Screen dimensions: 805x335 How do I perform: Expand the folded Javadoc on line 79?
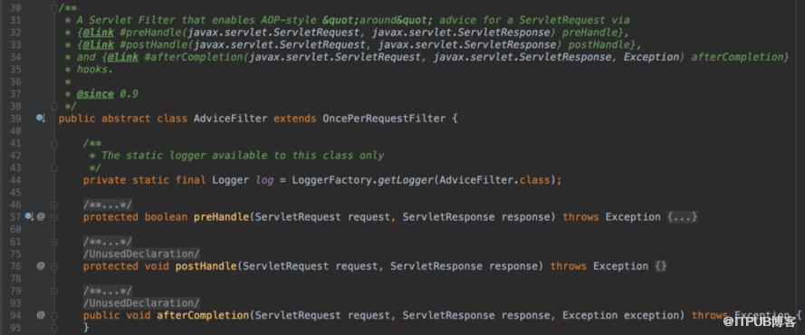(54, 291)
